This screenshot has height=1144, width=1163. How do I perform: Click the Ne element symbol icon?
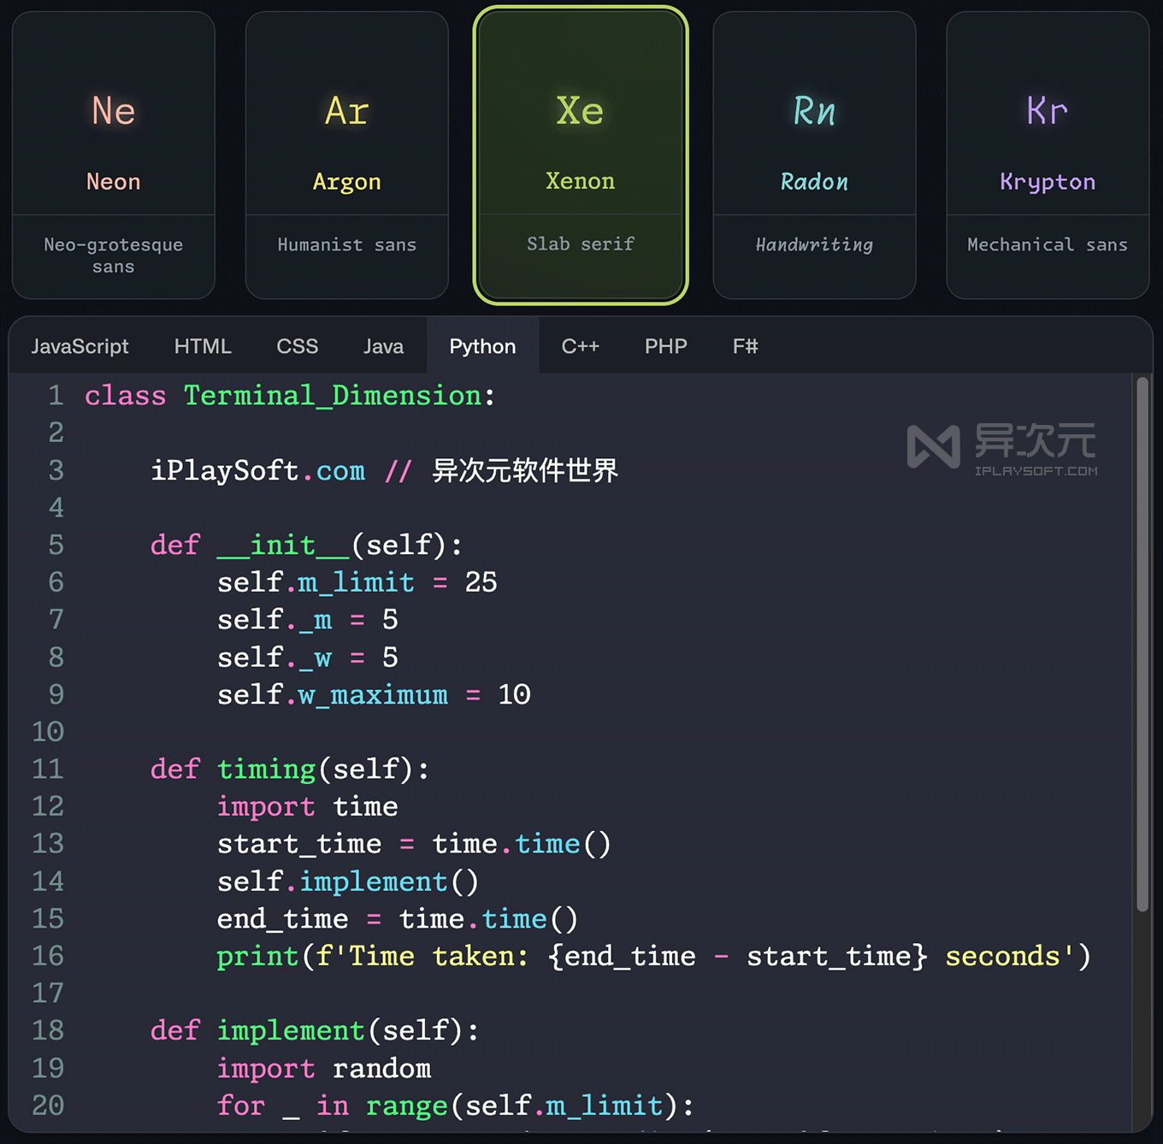pos(112,110)
